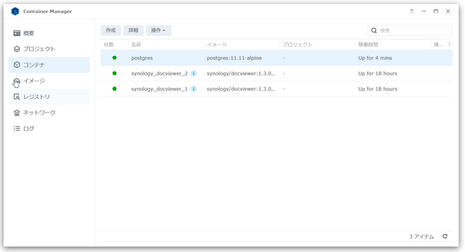Open ネットワーク settings page
The height and width of the screenshot is (252, 465).
coord(49,113)
